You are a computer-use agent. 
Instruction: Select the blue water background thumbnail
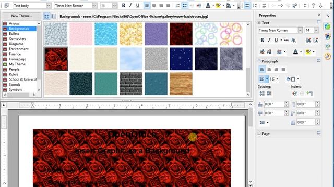click(106, 34)
